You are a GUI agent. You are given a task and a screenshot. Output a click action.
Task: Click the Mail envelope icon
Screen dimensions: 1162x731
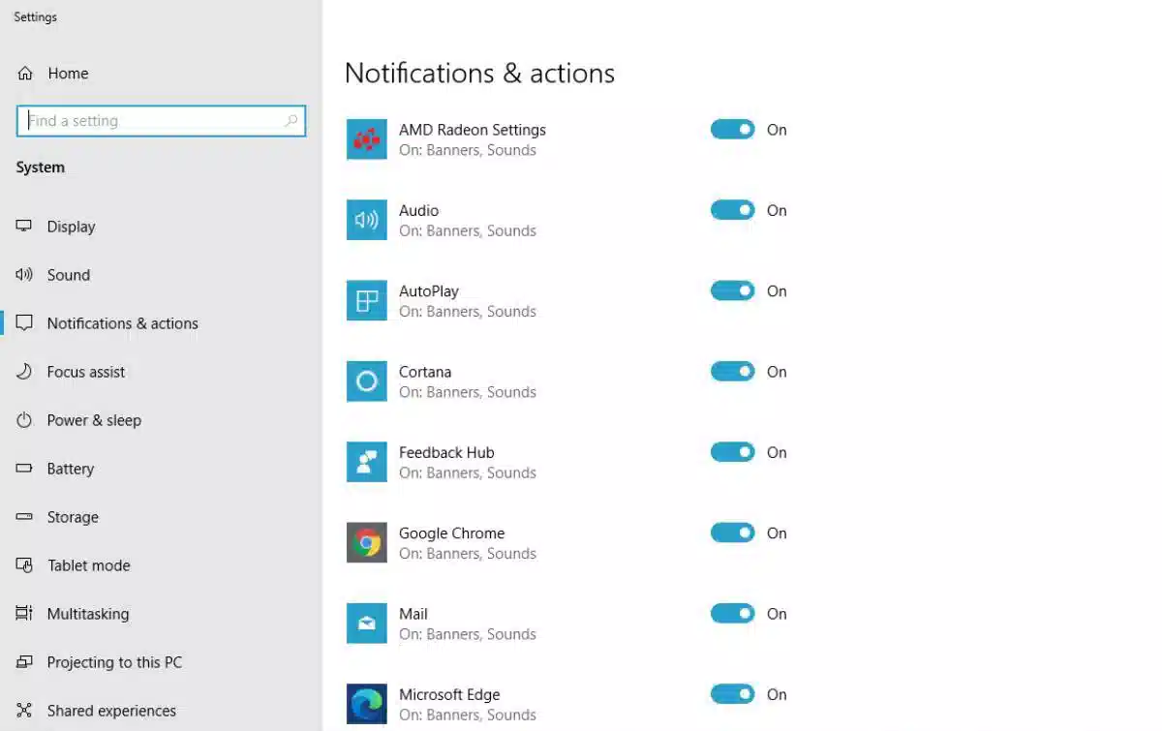367,624
